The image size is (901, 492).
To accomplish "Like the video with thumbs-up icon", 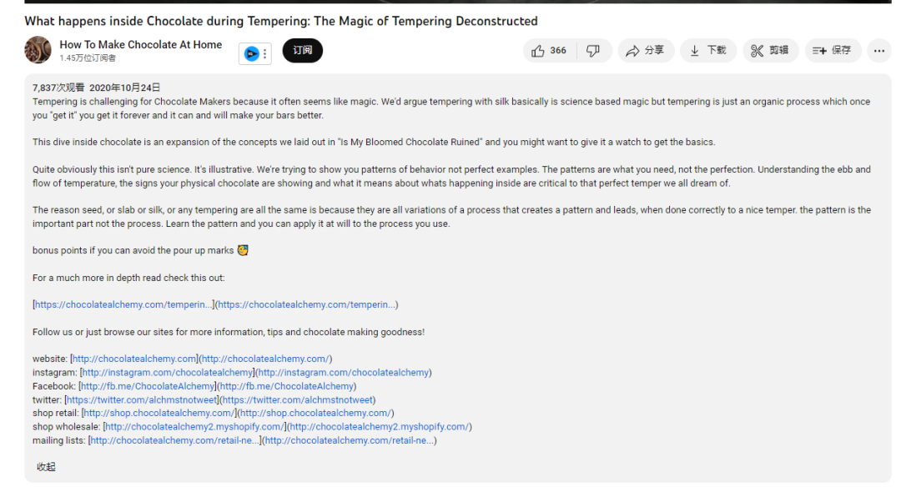I will (549, 51).
